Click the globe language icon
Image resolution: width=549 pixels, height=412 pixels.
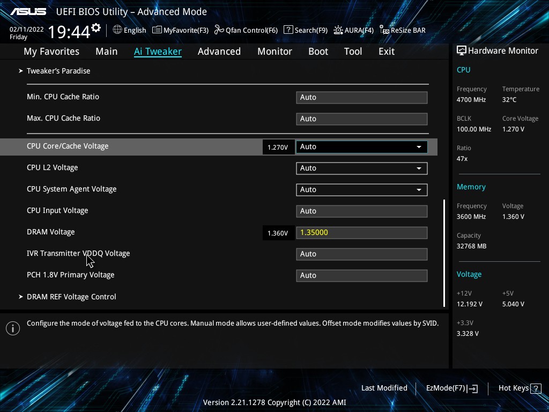tap(117, 30)
